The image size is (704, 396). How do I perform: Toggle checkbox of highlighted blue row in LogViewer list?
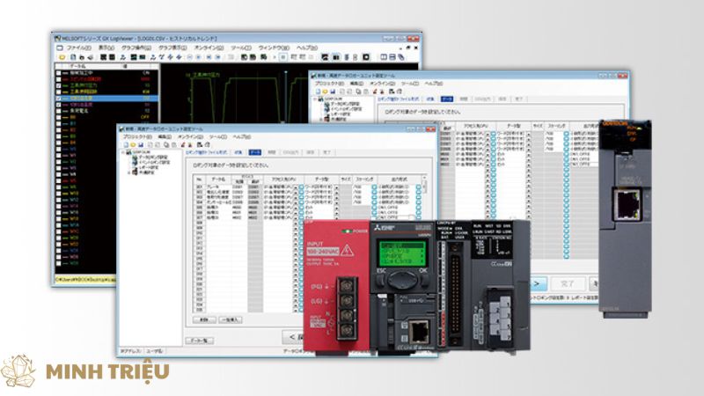pyautogui.click(x=59, y=99)
